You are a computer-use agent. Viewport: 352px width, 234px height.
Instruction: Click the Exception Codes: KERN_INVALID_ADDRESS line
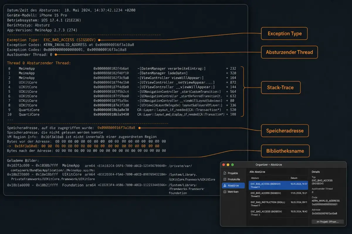71,45
